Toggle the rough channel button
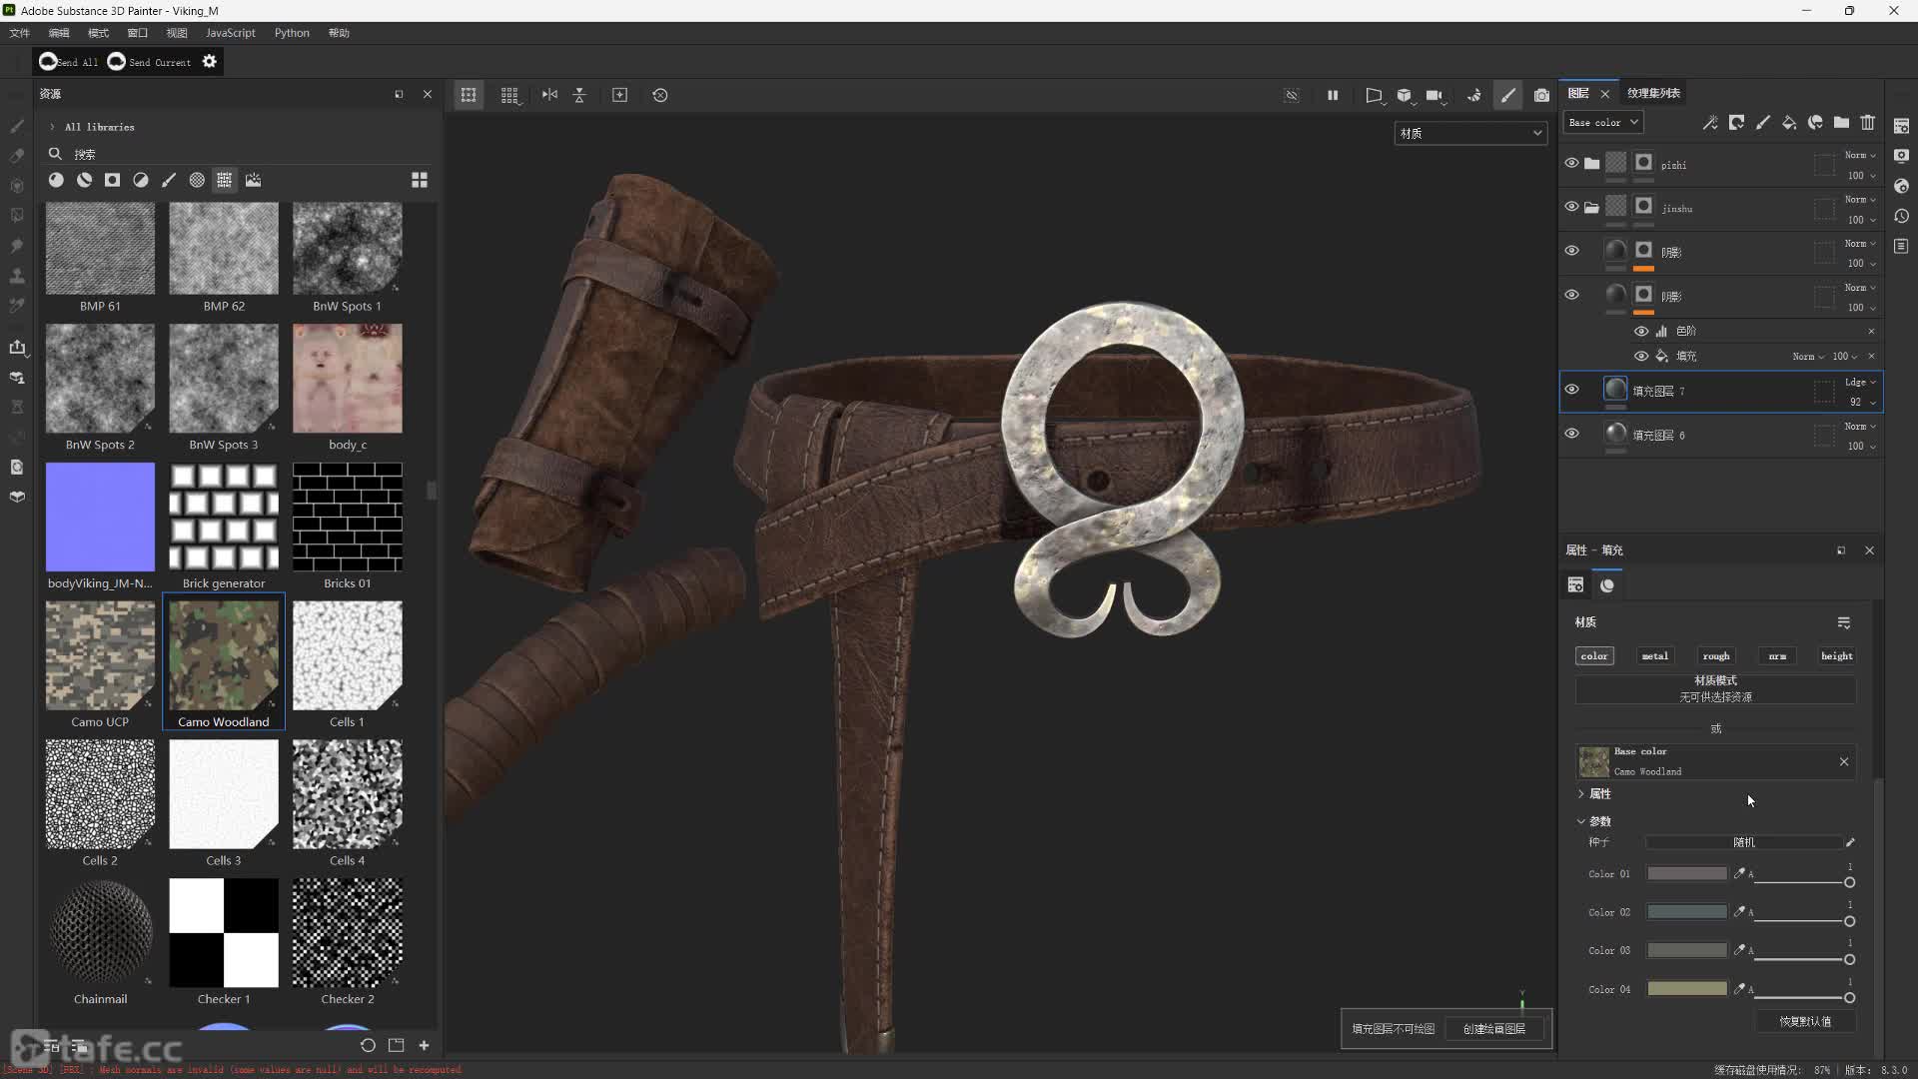 [1715, 656]
